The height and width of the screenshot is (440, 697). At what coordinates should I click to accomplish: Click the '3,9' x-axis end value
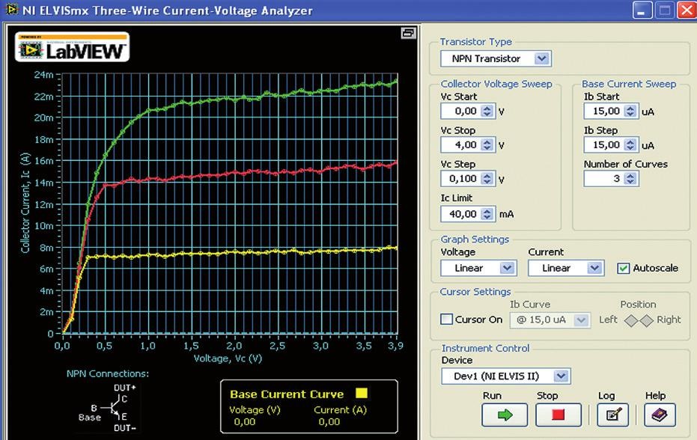click(x=395, y=346)
